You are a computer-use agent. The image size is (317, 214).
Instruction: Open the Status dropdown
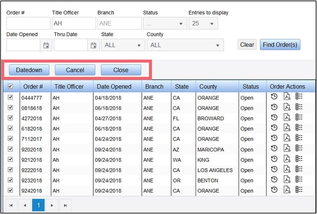coord(165,23)
